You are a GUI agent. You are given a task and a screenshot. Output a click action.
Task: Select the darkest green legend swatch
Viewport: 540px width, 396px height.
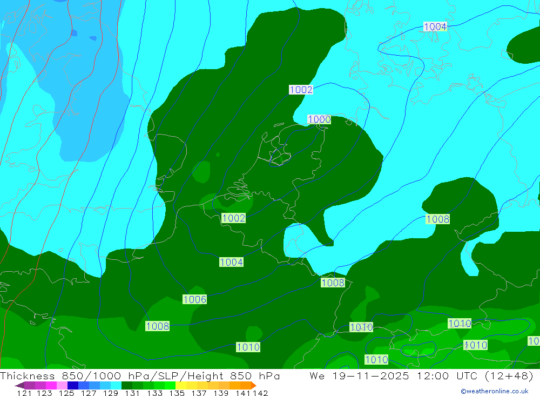(127, 385)
